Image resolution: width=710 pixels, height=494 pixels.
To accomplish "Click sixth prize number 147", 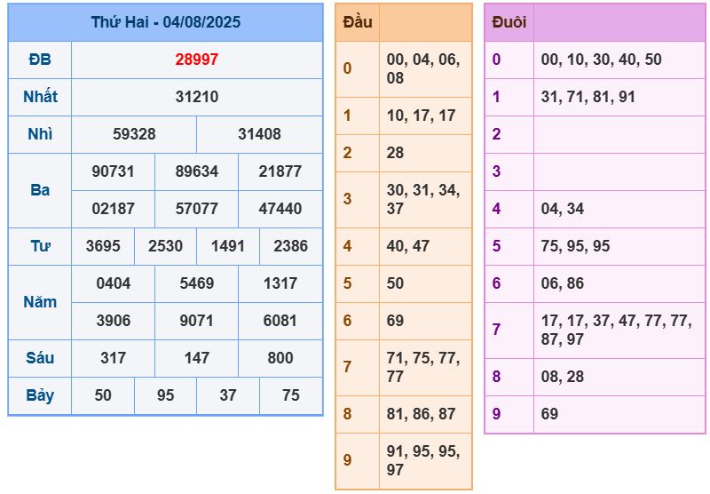I will click(196, 358).
